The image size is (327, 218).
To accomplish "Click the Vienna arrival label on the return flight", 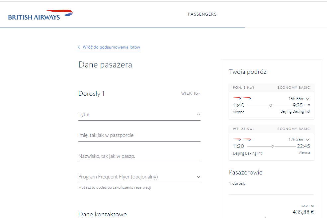I will 304,153.
